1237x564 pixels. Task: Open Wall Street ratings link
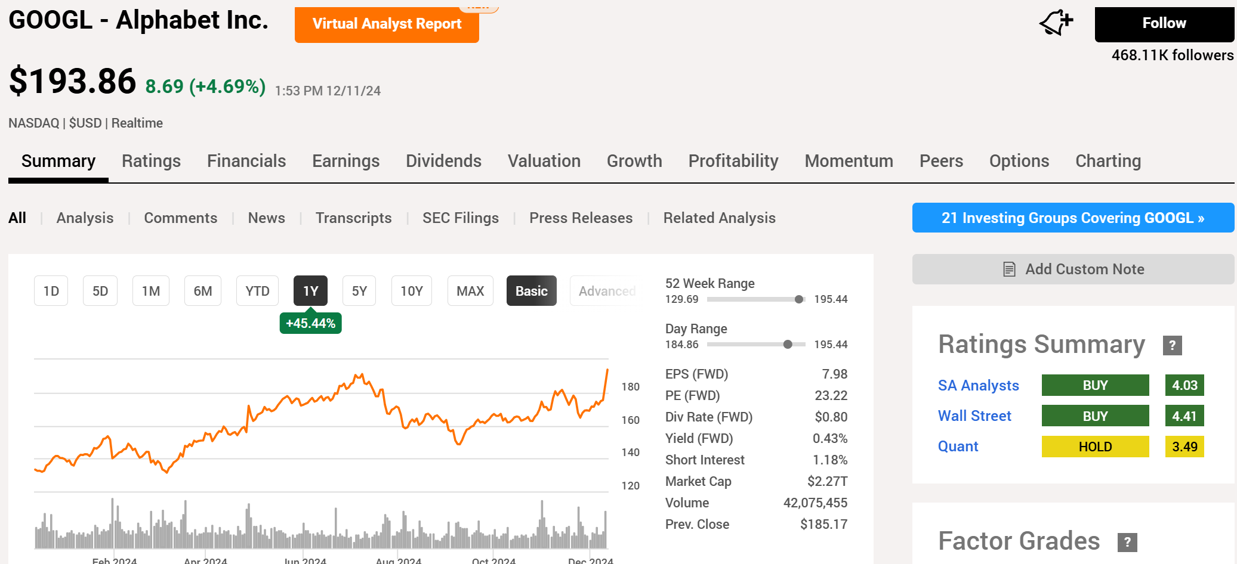974,416
